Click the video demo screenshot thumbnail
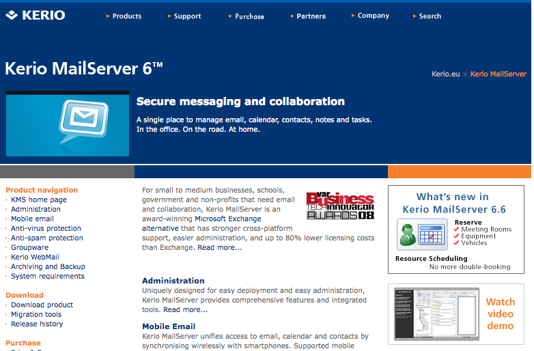534x351 pixels. tap(436, 314)
